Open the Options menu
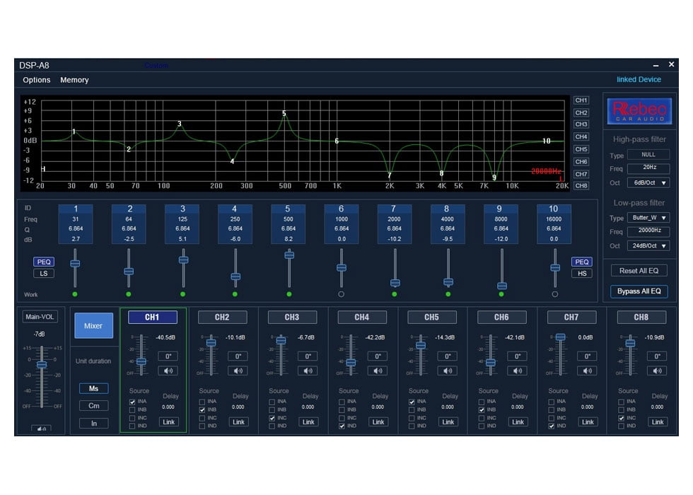This screenshot has width=693, height=495. click(x=37, y=80)
